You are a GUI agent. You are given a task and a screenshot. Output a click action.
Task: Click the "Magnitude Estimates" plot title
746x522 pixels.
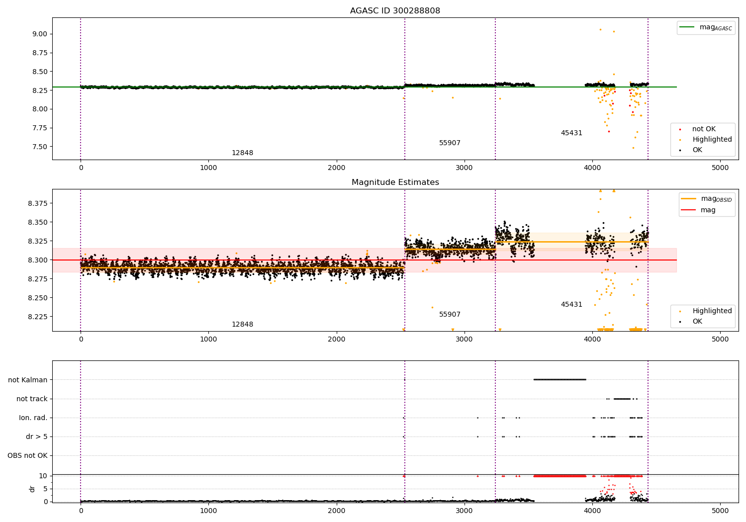click(395, 182)
